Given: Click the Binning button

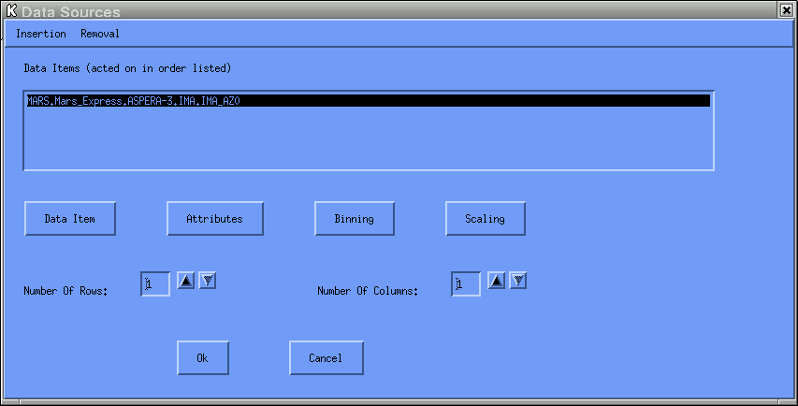Looking at the screenshot, I should pyautogui.click(x=355, y=219).
